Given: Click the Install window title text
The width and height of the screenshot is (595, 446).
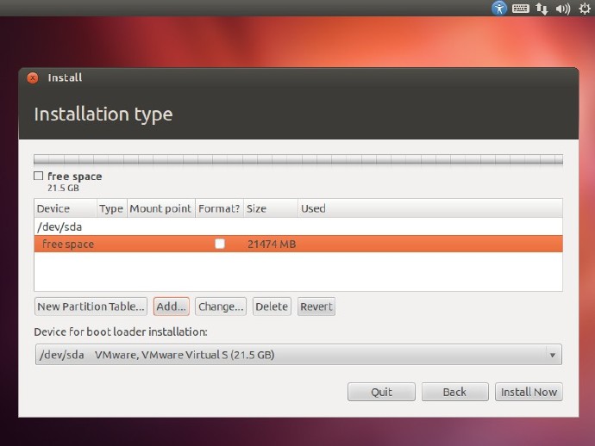Looking at the screenshot, I should pos(65,77).
